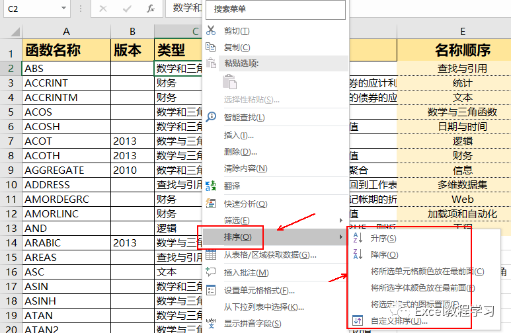The width and height of the screenshot is (511, 333).
Task: Choose 复制(C) from the context menu
Action: click(237, 48)
